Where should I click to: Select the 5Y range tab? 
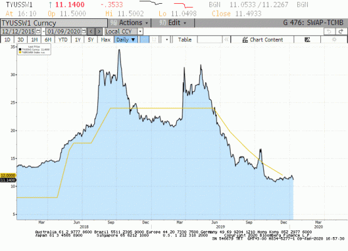tap(91, 40)
